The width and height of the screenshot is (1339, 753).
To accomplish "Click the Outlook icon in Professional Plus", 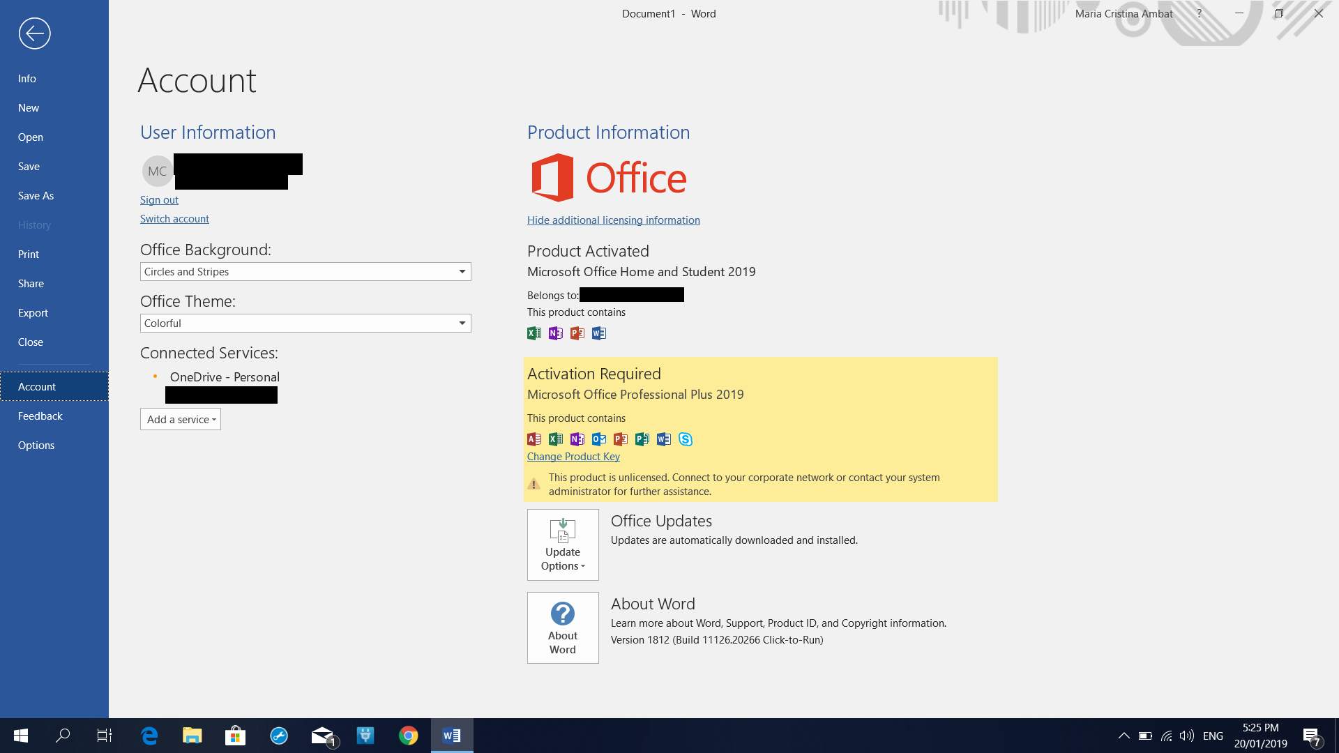I will (x=599, y=439).
